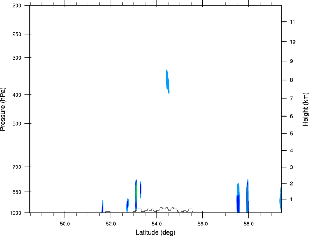Click the 250 pressure tick label

[x=17, y=34]
